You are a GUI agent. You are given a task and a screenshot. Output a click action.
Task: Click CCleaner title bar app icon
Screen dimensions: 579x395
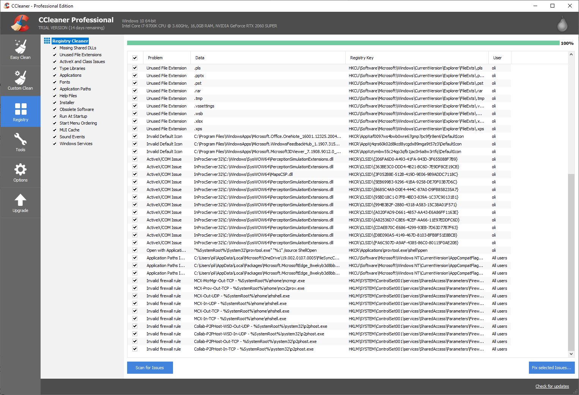(x=6, y=6)
